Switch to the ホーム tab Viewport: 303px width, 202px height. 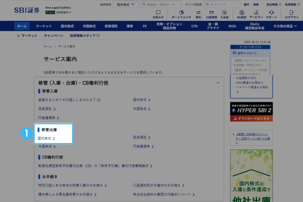click(22, 26)
